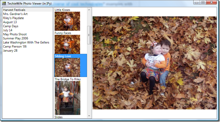
Task: Click the large Sibling Love preview image
Action: coord(155,63)
